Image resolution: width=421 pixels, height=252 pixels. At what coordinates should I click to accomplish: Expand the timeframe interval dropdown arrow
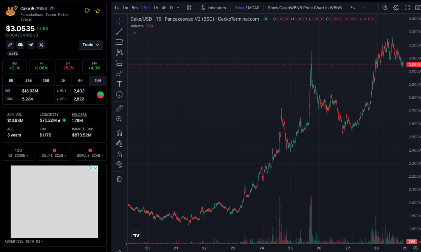(178, 8)
